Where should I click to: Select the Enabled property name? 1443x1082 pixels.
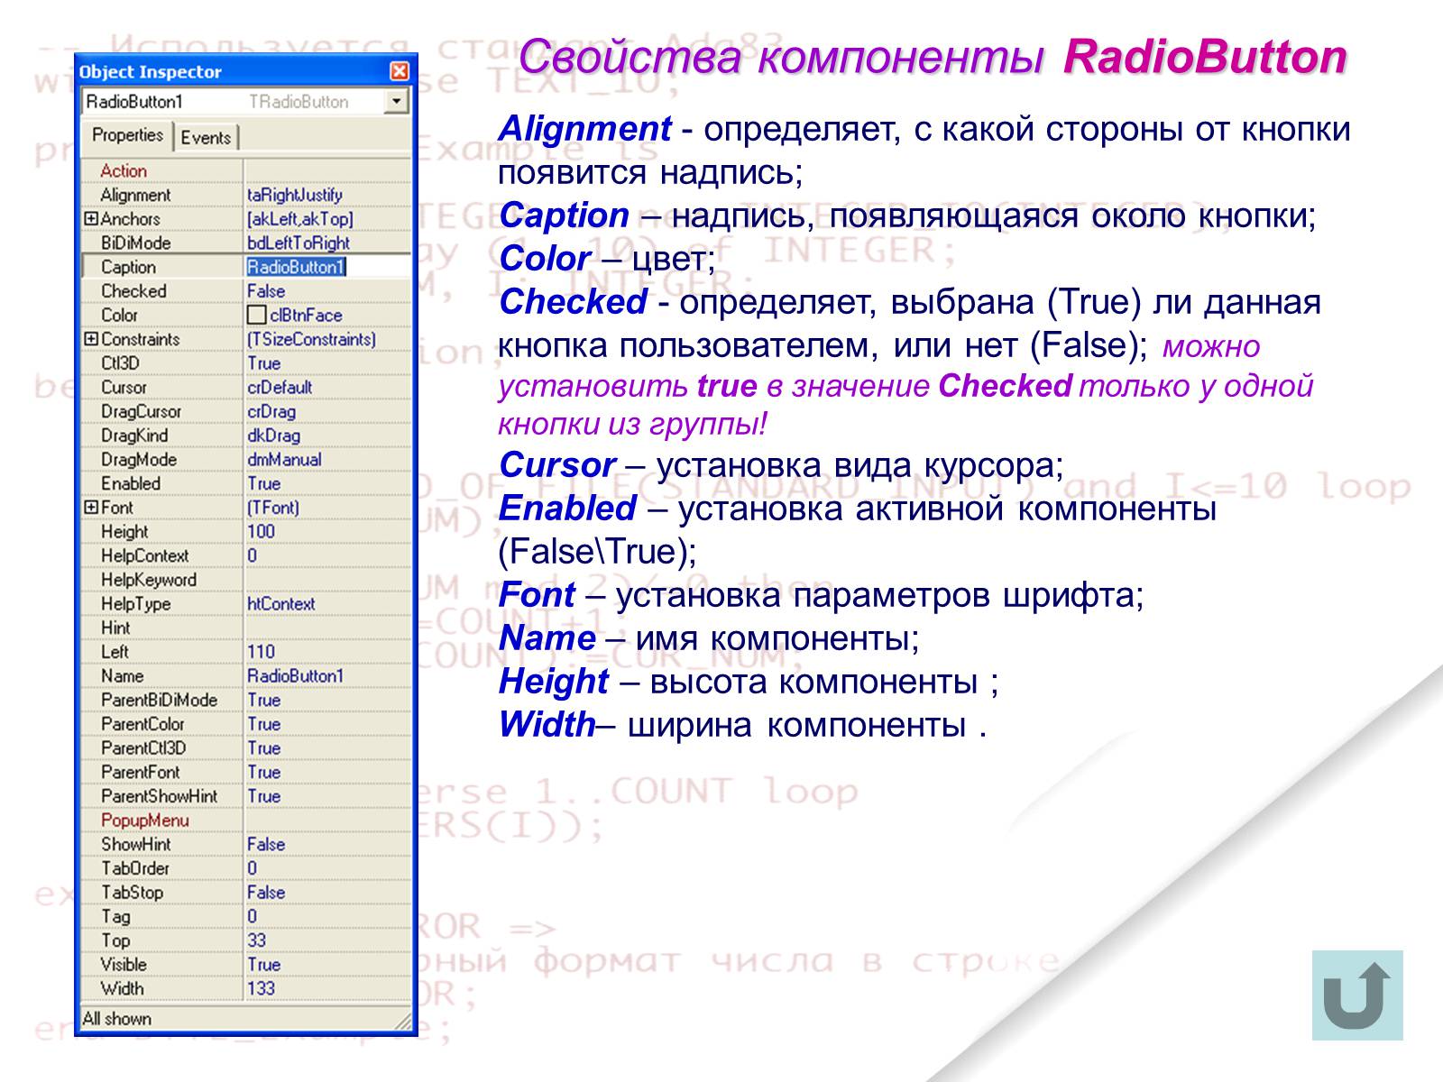coord(131,483)
